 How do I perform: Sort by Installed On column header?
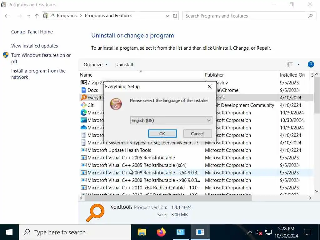(x=293, y=75)
